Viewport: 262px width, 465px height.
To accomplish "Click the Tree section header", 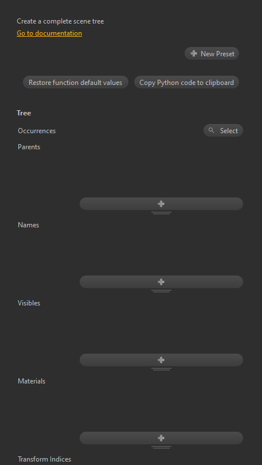I will (x=24, y=113).
